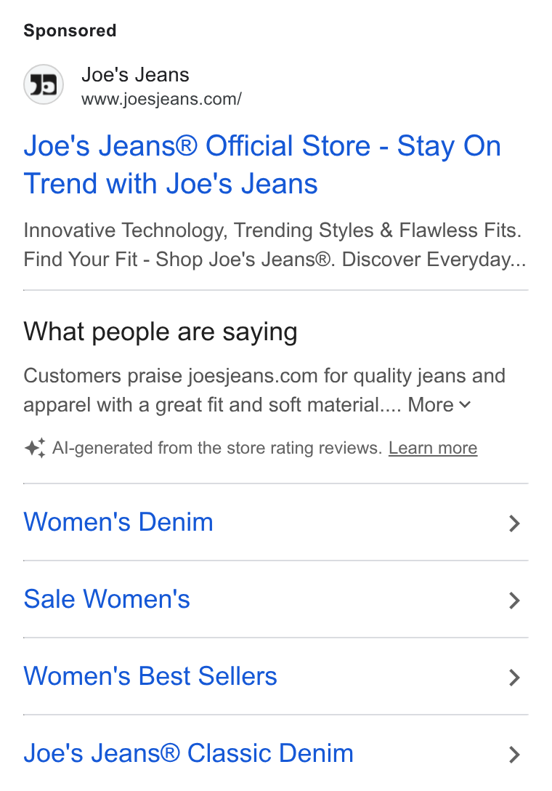552x791 pixels.
Task: Click the Customers praise joesjeans.com summary text
Action: (x=264, y=390)
